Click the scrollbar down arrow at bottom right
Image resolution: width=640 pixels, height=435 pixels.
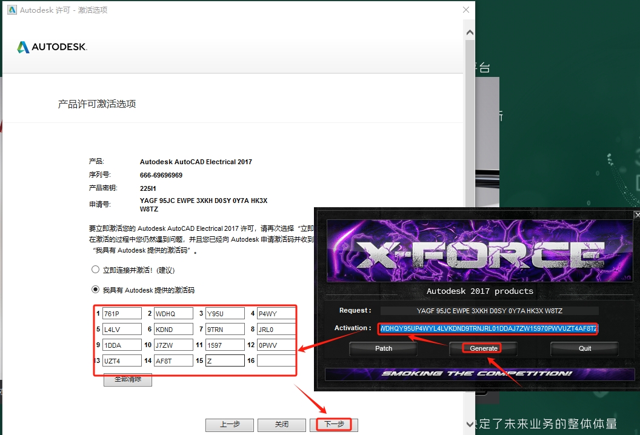(470, 423)
